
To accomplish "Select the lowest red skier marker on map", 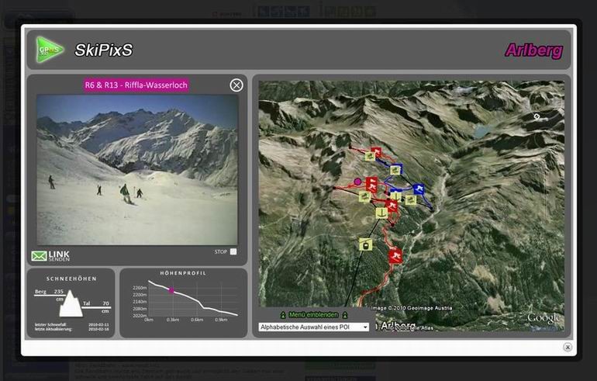I will coord(395,256).
